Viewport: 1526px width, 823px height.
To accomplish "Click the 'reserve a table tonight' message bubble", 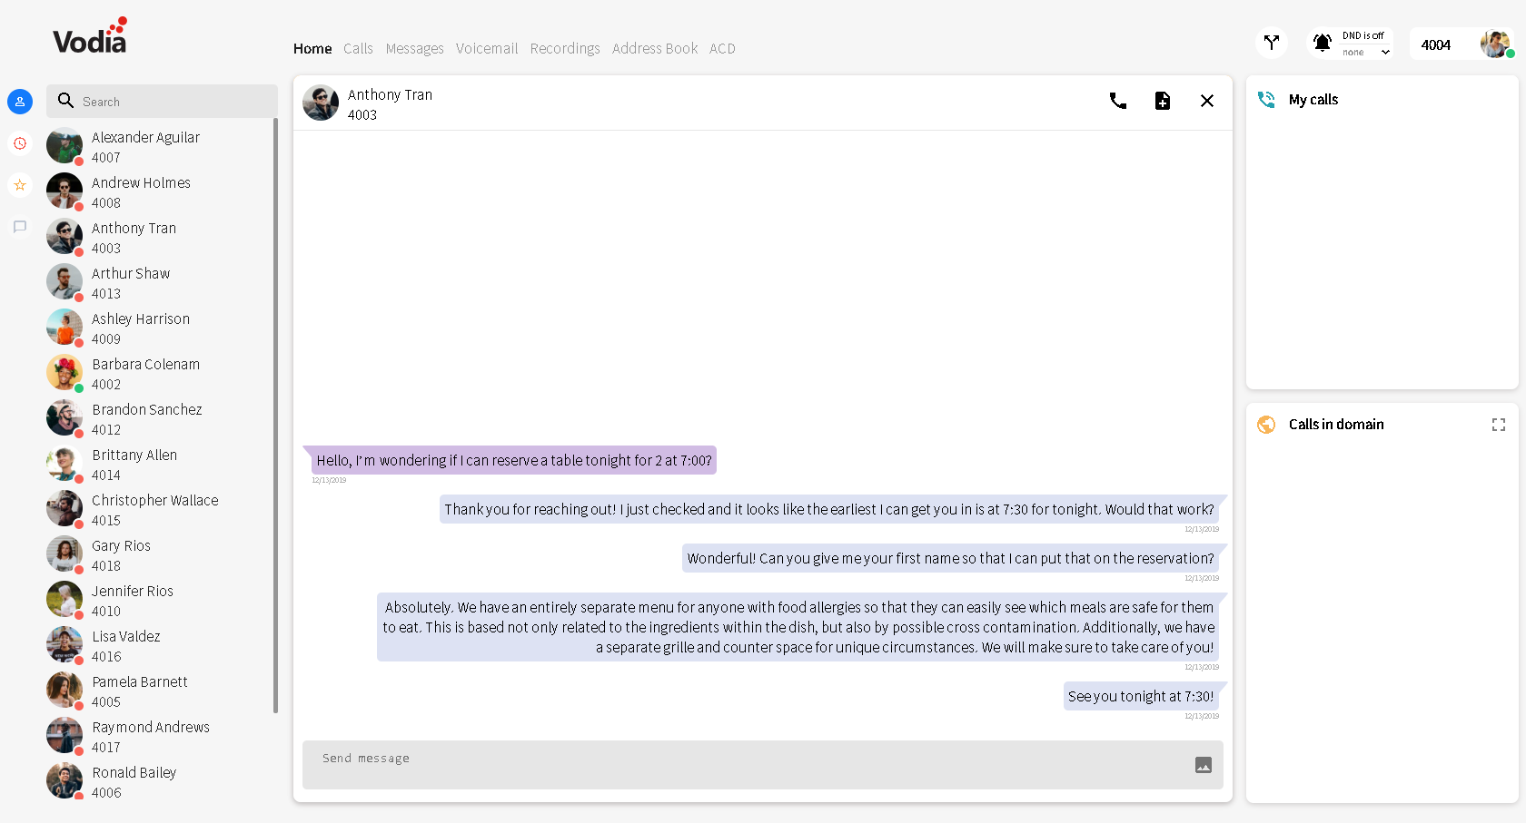I will (513, 460).
